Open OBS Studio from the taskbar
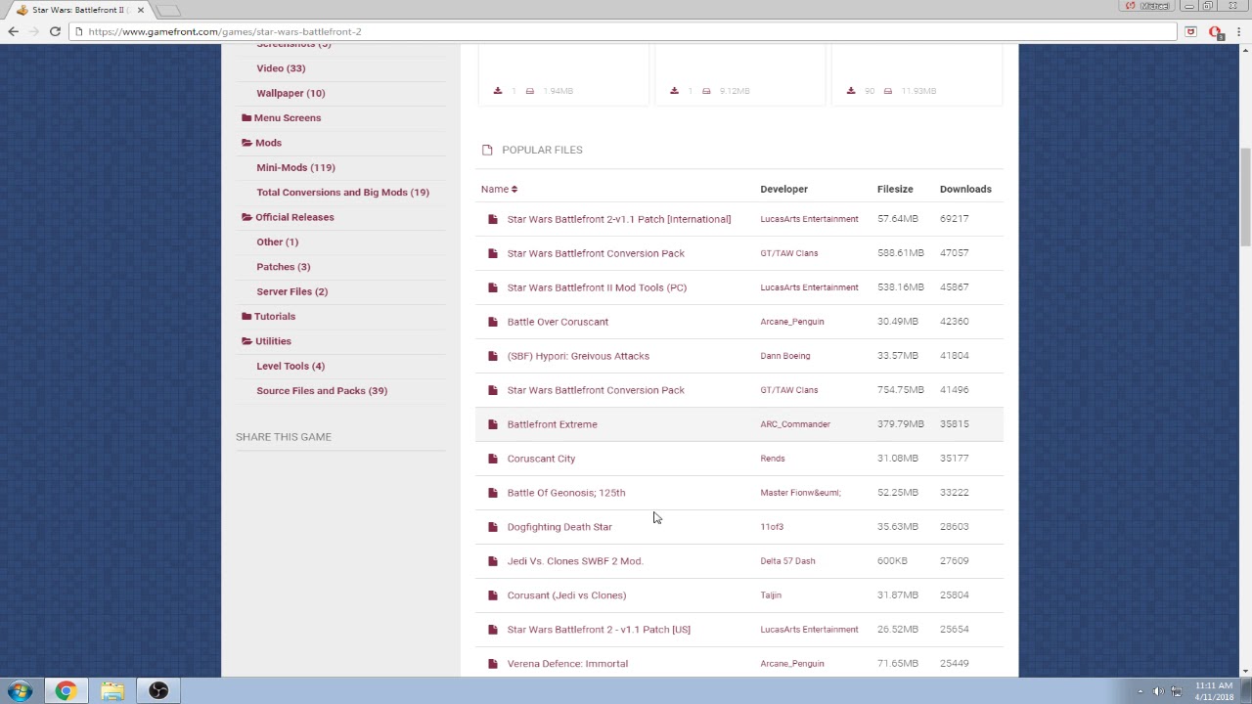This screenshot has width=1252, height=704. pyautogui.click(x=158, y=691)
